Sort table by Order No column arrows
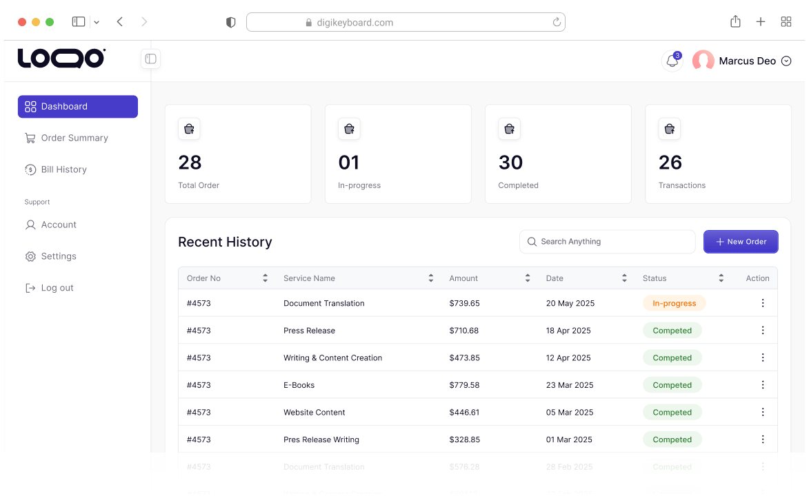 tap(265, 278)
